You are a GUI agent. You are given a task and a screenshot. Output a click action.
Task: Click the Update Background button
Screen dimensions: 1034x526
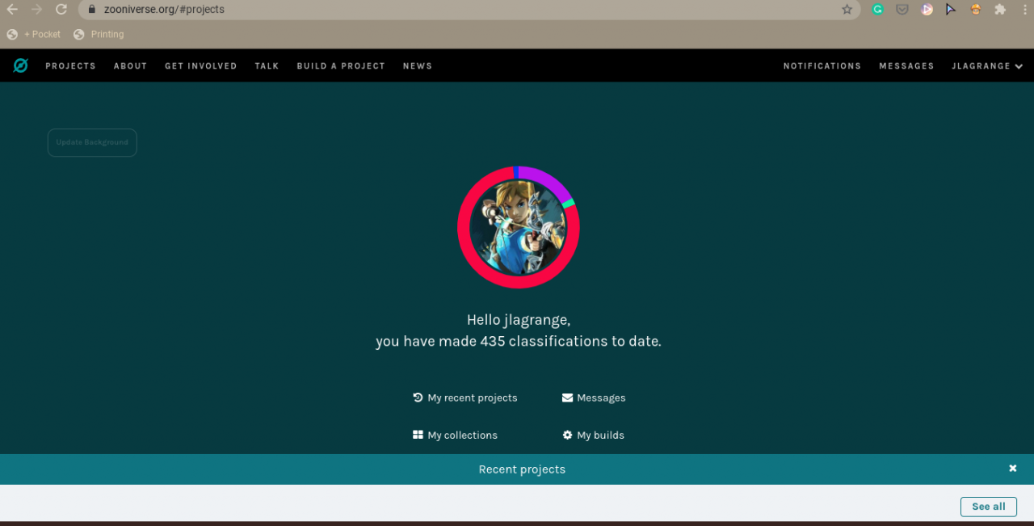92,142
